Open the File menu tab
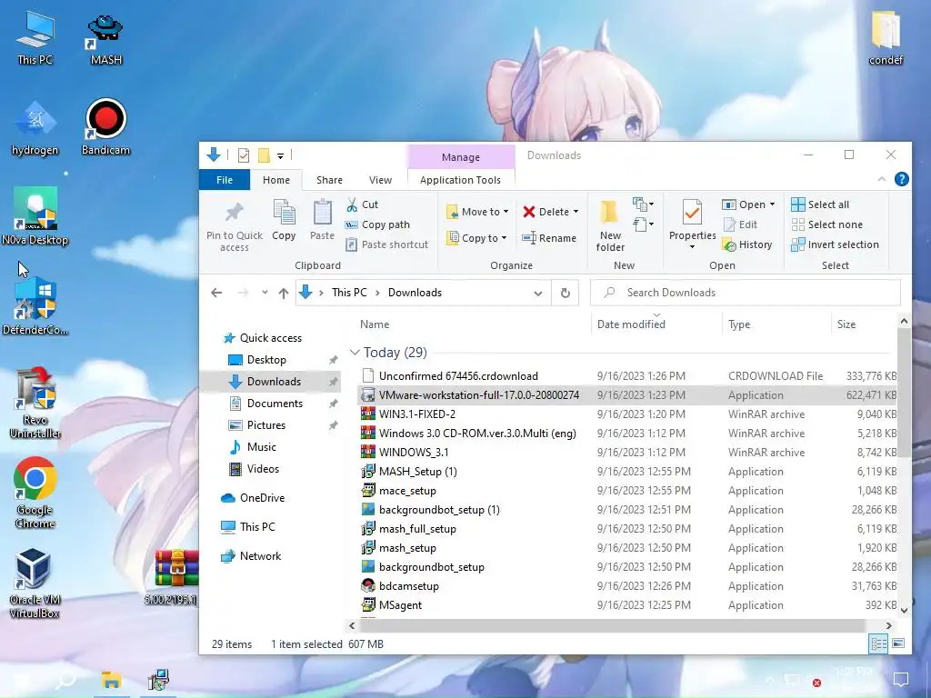 [x=225, y=180]
